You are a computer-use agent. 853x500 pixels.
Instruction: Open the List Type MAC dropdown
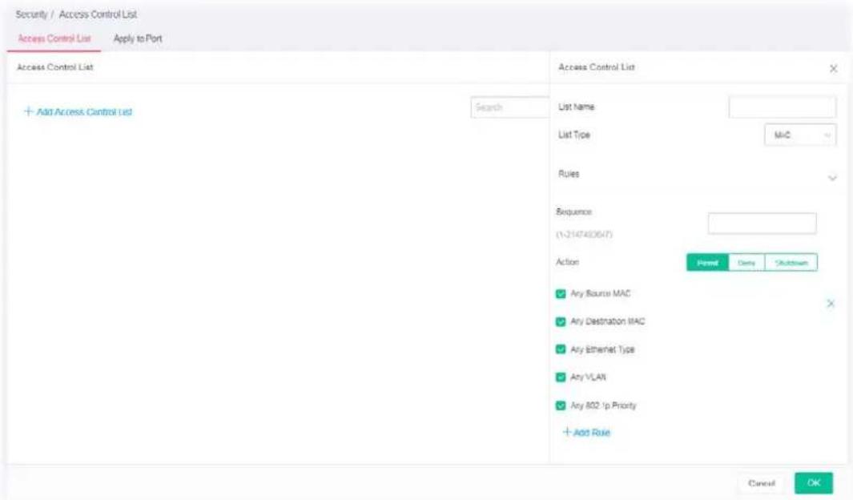[800, 135]
